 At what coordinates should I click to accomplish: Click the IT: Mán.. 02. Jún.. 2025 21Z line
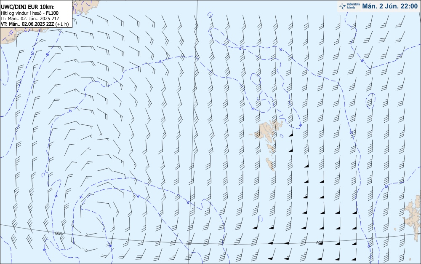point(30,19)
